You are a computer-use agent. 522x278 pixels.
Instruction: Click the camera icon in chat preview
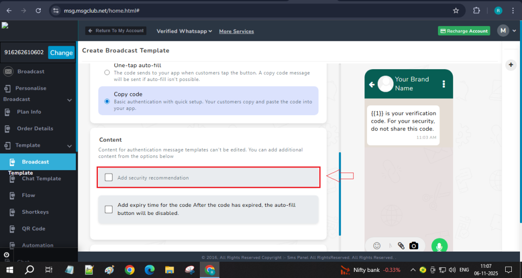coord(414,246)
